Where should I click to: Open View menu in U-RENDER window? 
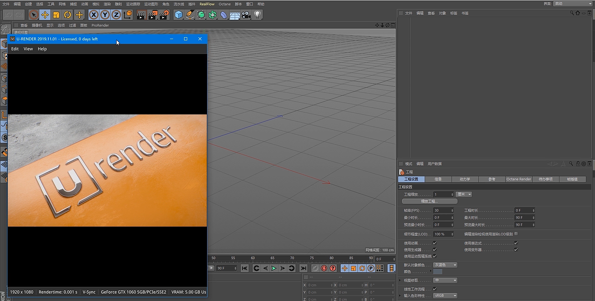click(28, 49)
